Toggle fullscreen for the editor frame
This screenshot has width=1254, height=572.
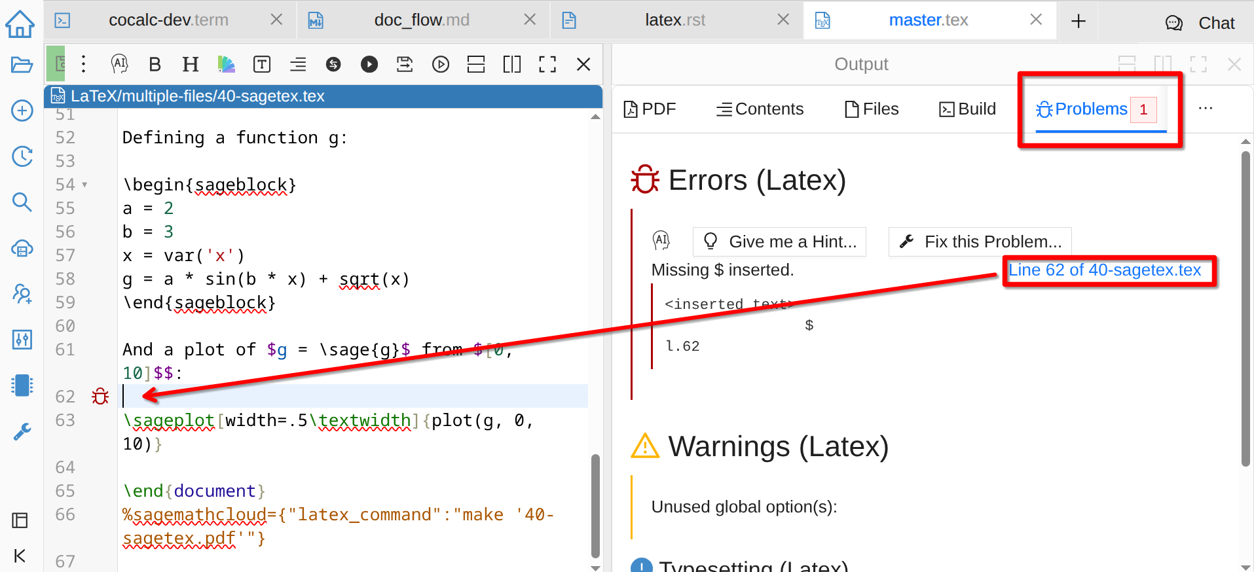547,64
